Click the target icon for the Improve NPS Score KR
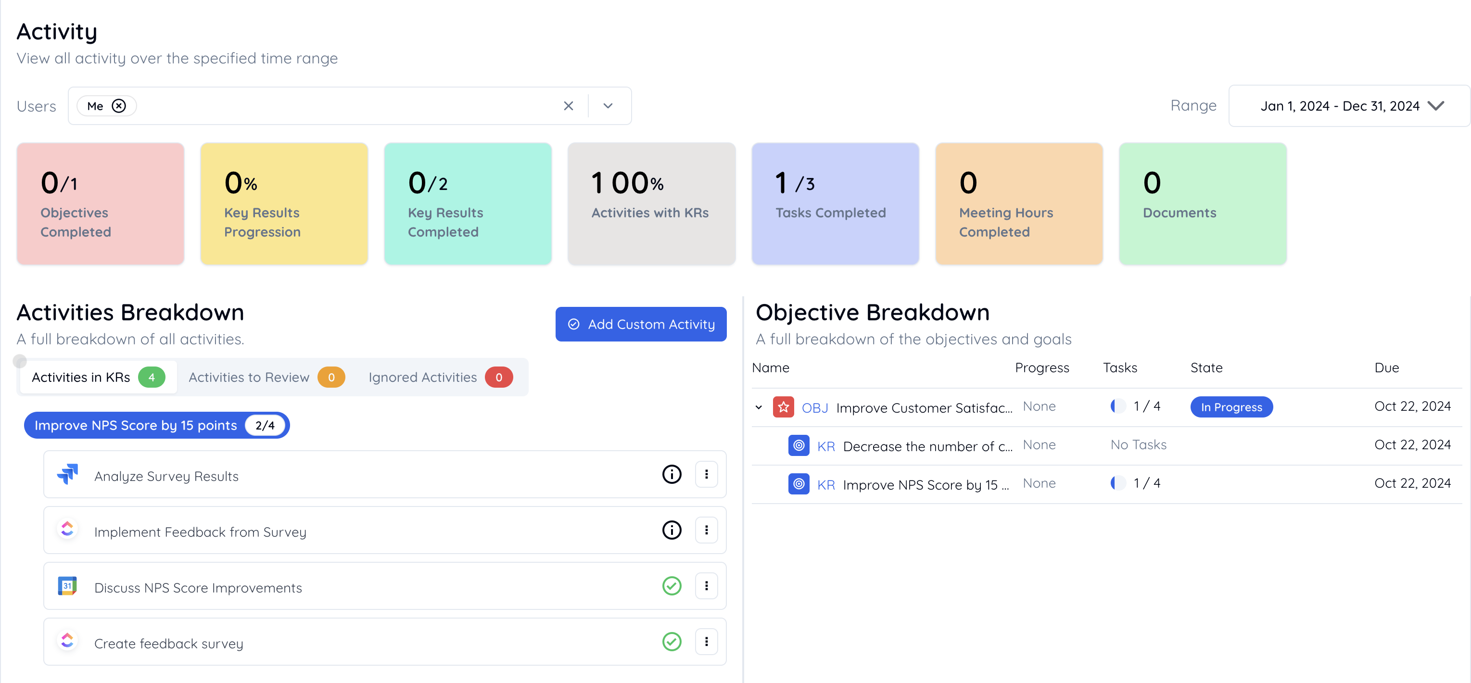This screenshot has width=1471, height=683. tap(799, 484)
